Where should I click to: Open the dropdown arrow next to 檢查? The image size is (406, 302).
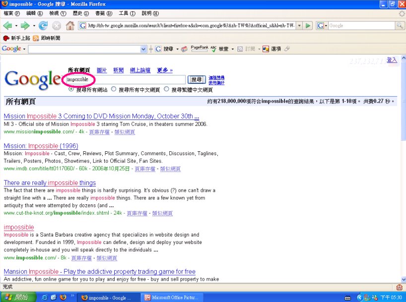tap(232, 49)
